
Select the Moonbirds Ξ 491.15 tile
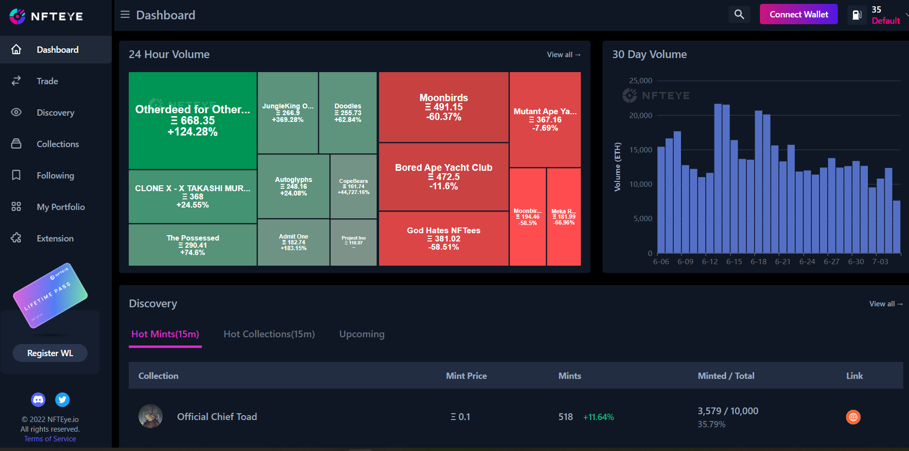click(x=444, y=107)
